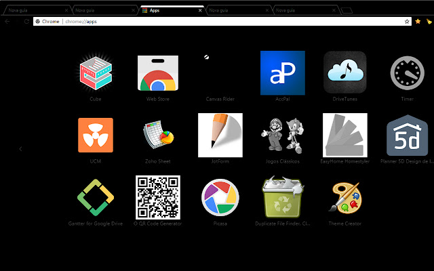
Task: Launch the Jogos Clássicos app
Action: [x=283, y=135]
